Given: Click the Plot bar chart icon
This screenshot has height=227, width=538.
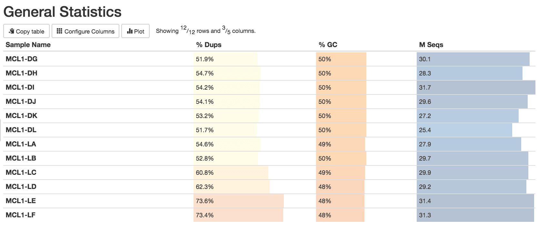Looking at the screenshot, I should click(130, 31).
